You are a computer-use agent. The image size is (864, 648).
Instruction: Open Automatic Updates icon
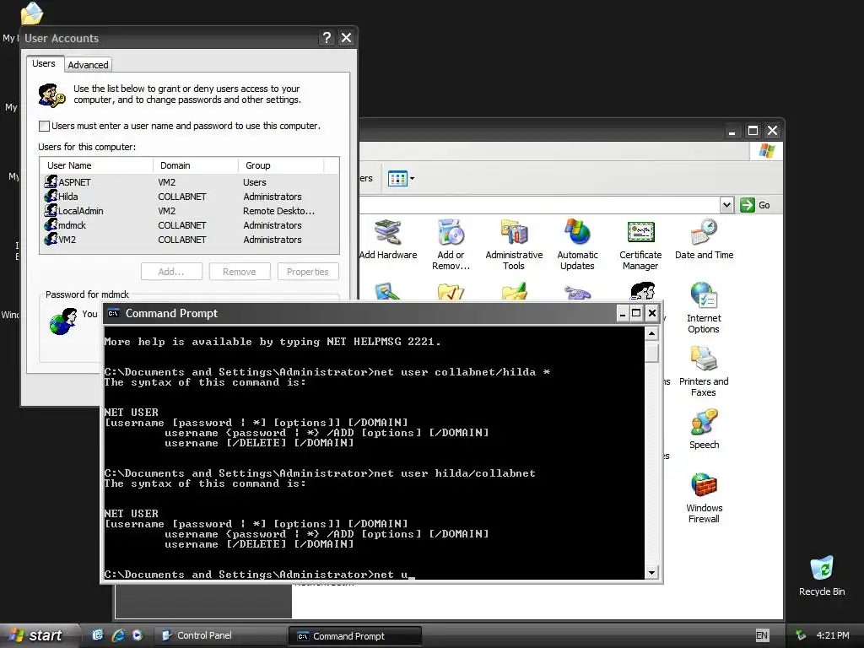click(577, 244)
